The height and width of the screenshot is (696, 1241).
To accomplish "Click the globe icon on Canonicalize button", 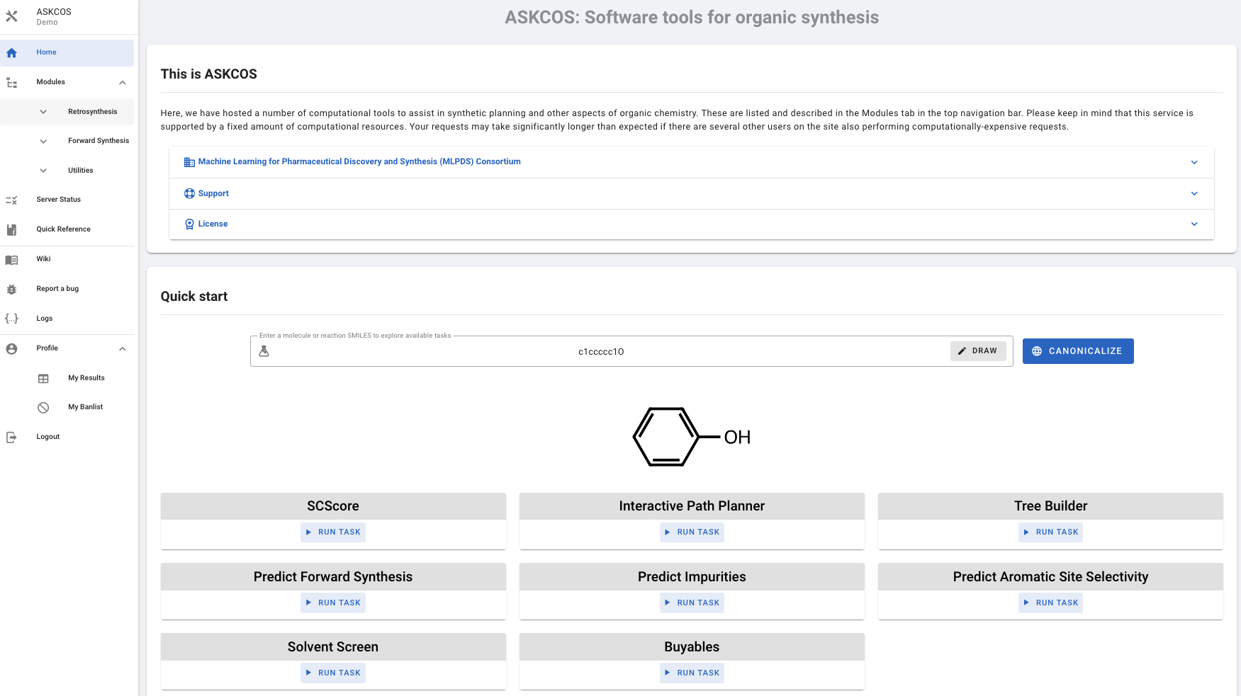I will 1037,351.
